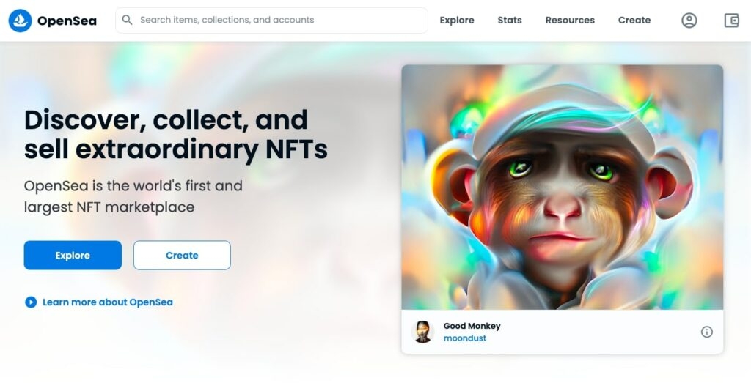The height and width of the screenshot is (383, 751).
Task: Open the moondust creator link
Action: (x=465, y=338)
